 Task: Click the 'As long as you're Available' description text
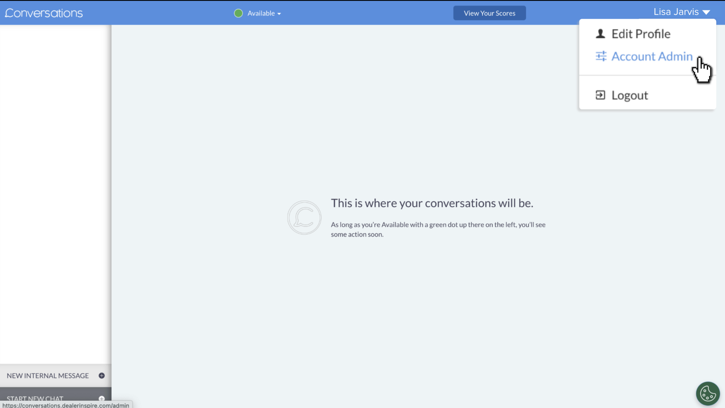(x=438, y=229)
